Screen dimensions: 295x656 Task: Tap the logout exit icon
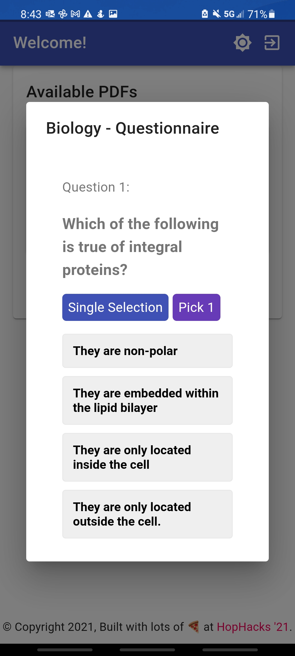coord(272,43)
